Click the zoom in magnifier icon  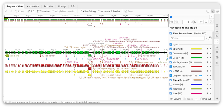(x=172, y=22)
